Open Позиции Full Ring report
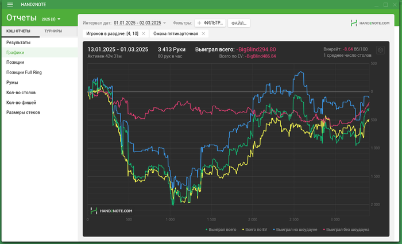This screenshot has width=402, height=244. pos(40,72)
